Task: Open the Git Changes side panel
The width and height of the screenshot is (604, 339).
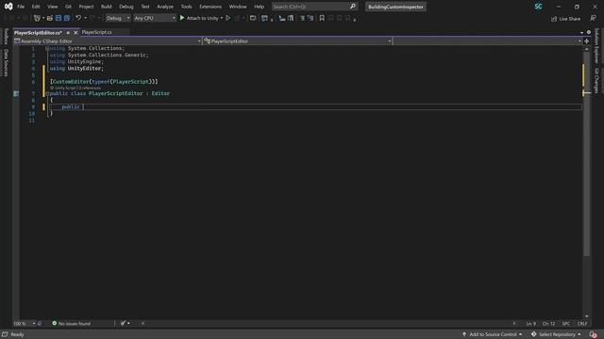Action: coord(596,80)
